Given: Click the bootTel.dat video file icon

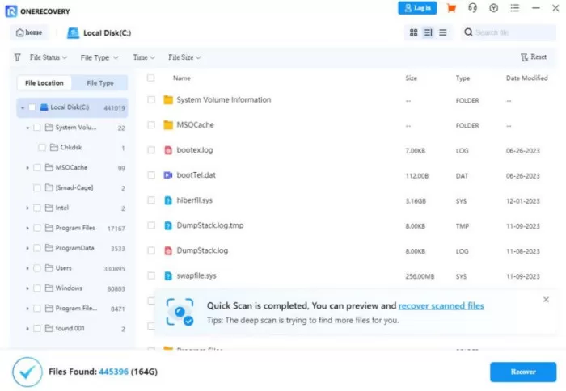Looking at the screenshot, I should coord(168,175).
